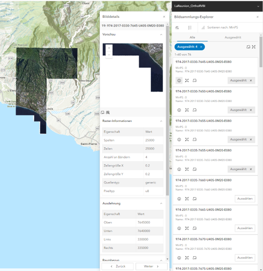This screenshot has width=263, height=271.
Task: Click the image preview thumbnail in Vorschau
Action: pos(133,67)
